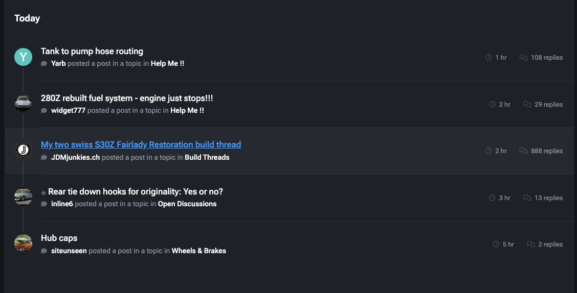Screen dimensions: 577x293
Task: Open 280Z rebuilt fuel system topic
Action: [x=127, y=98]
